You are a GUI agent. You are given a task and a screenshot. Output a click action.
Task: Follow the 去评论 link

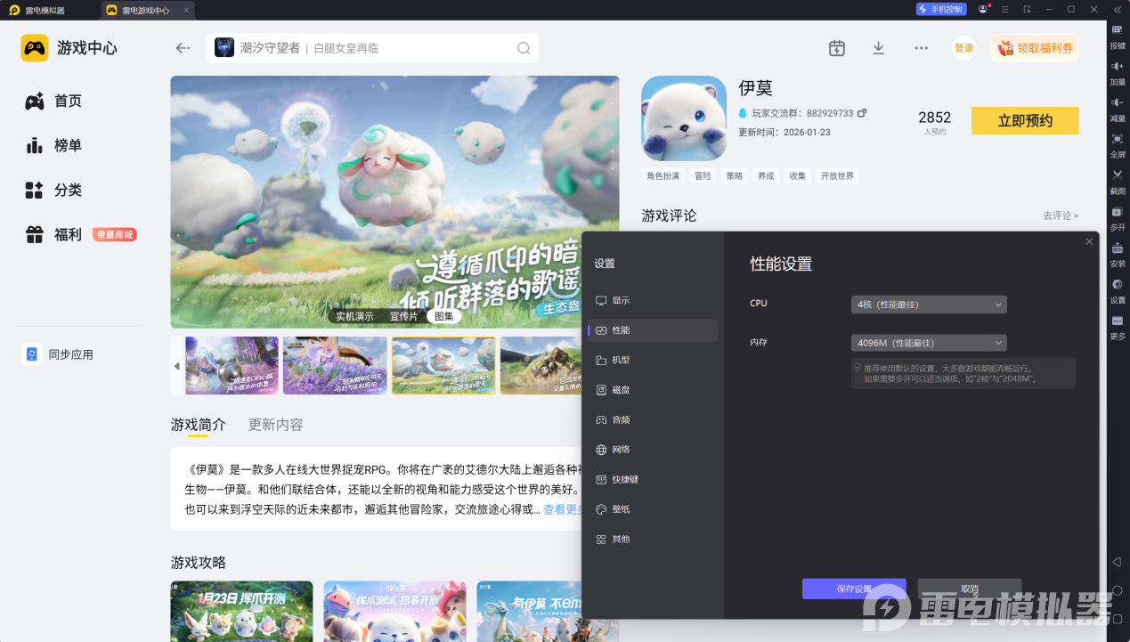click(1061, 215)
